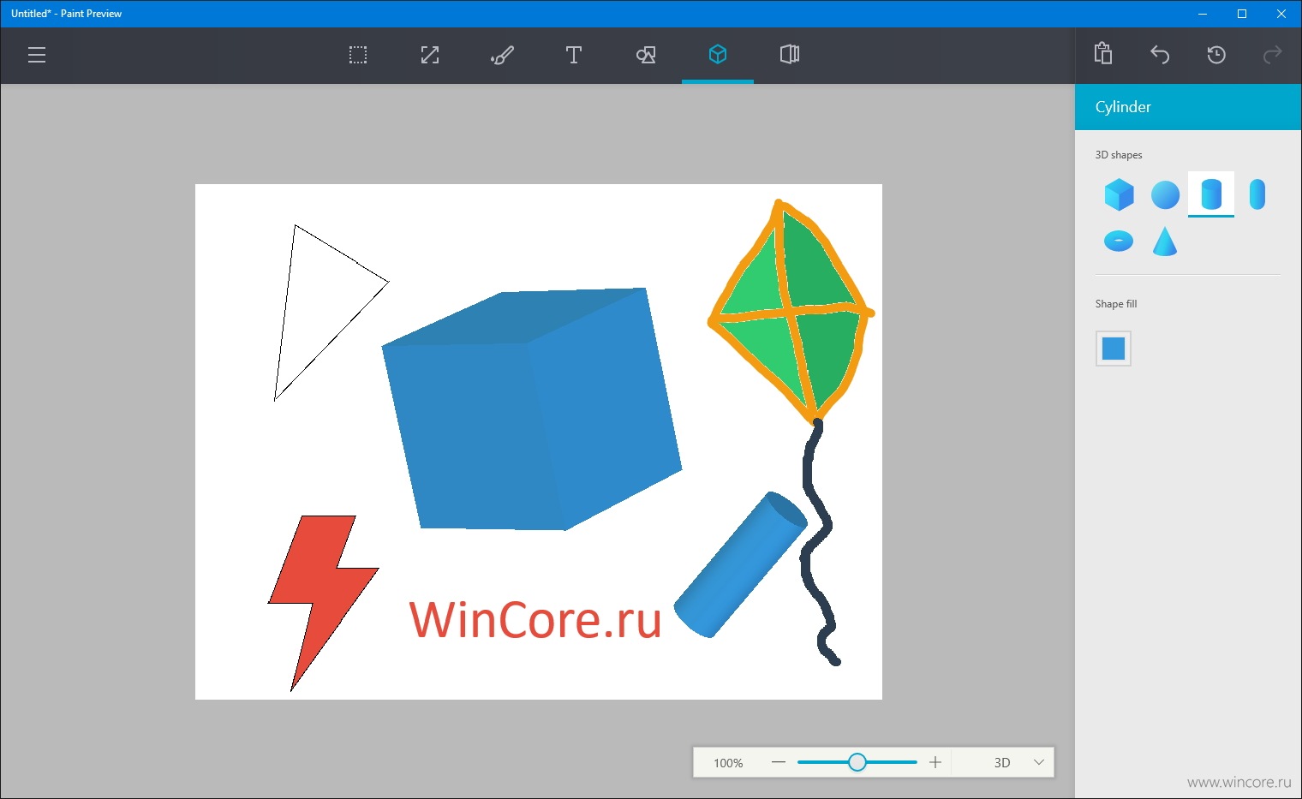Pick the Sphere 3D shape
This screenshot has height=799, width=1302.
click(1165, 194)
